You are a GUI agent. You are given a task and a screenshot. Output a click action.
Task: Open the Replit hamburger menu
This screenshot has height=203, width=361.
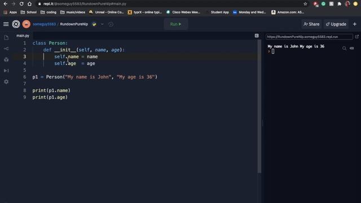(6, 24)
